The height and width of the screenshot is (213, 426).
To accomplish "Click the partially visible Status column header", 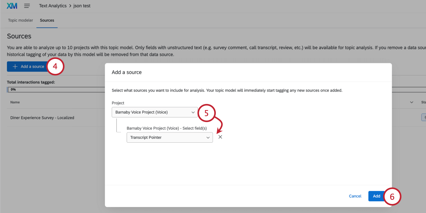I will 423,102.
